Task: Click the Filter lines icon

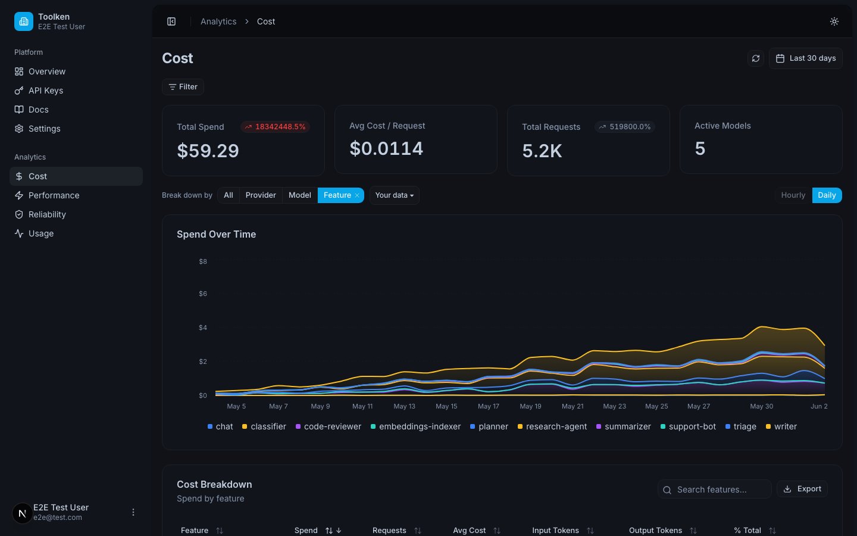Action: [x=172, y=87]
